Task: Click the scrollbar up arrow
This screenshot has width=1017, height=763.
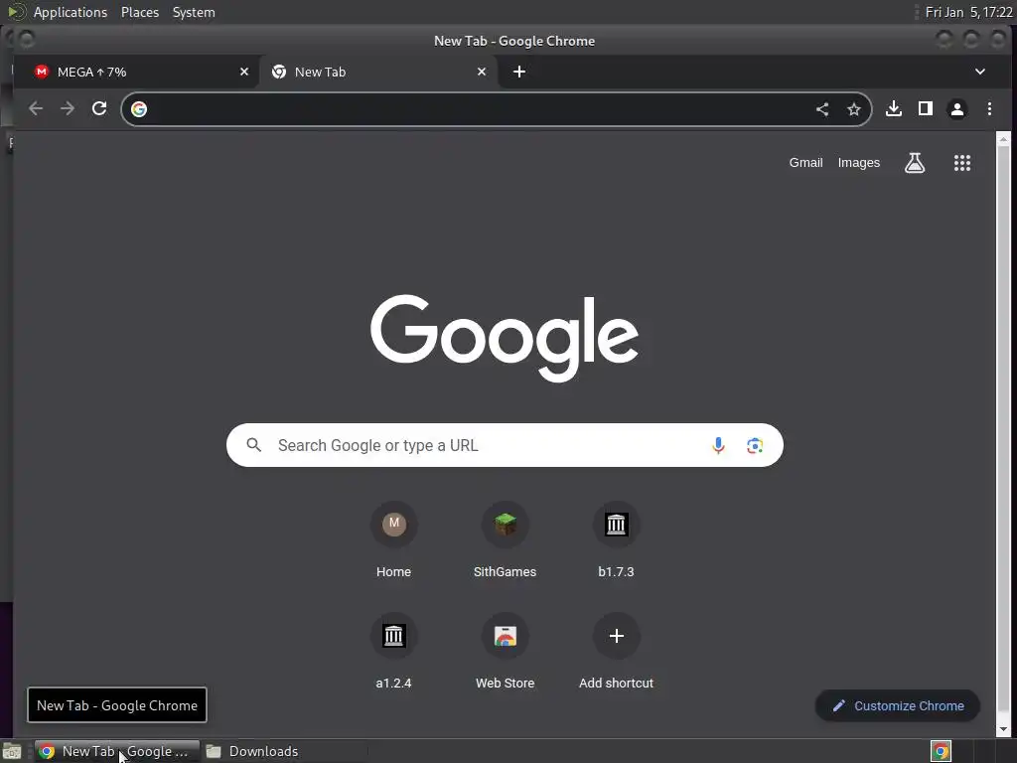Action: click(x=1003, y=139)
